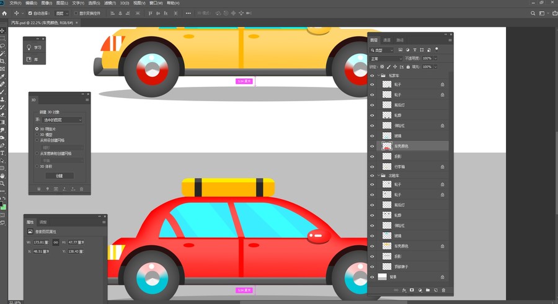
Task: Switch to the 调整 tab
Action: (x=43, y=222)
